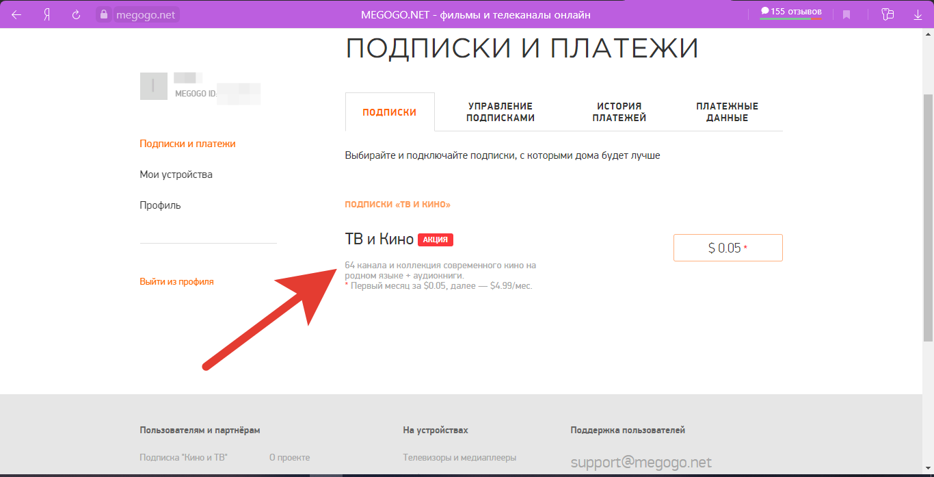Screen dimensions: 934x477
Task: Open Подписки и платежи in the sidebar
Action: [187, 144]
